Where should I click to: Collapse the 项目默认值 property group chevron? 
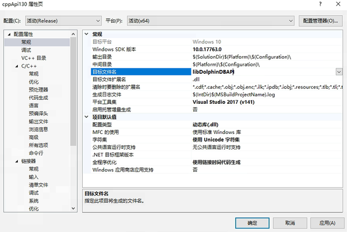[x=87, y=117]
